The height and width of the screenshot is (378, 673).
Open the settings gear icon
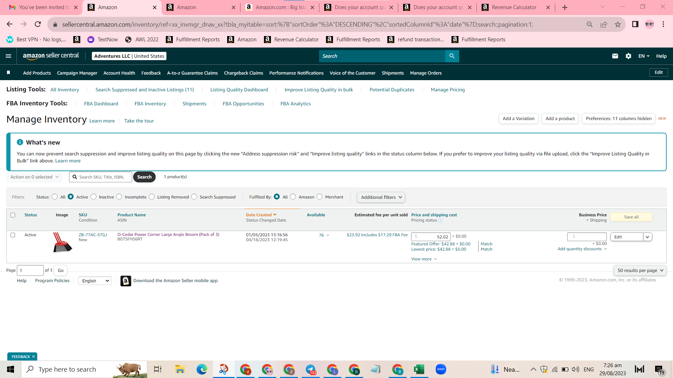tap(628, 56)
